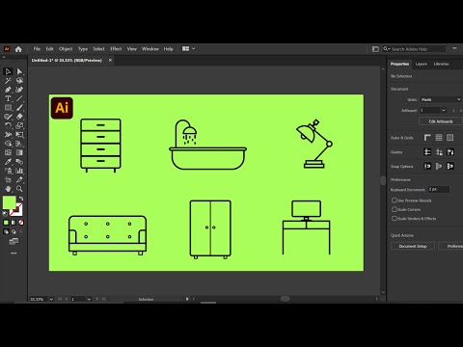
Task: Toggle smart guides button
Action: point(450,152)
